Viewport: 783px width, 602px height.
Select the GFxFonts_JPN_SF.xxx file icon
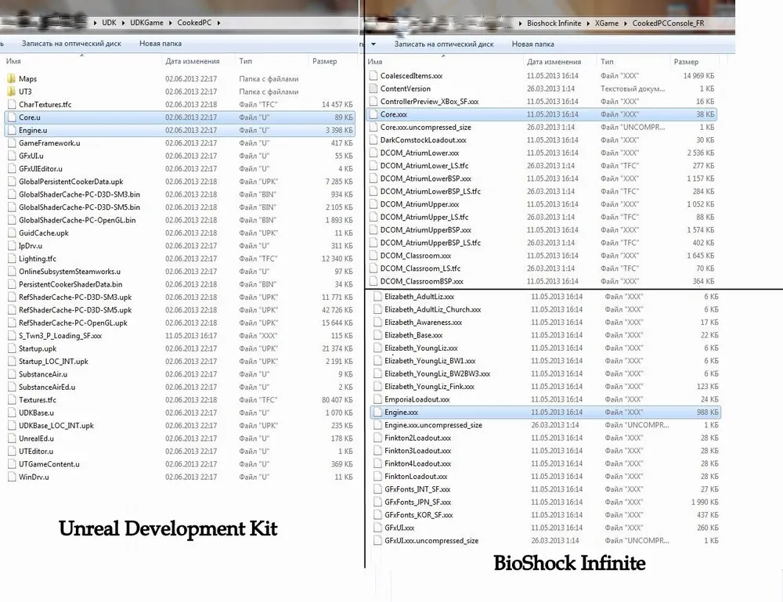tap(377, 503)
